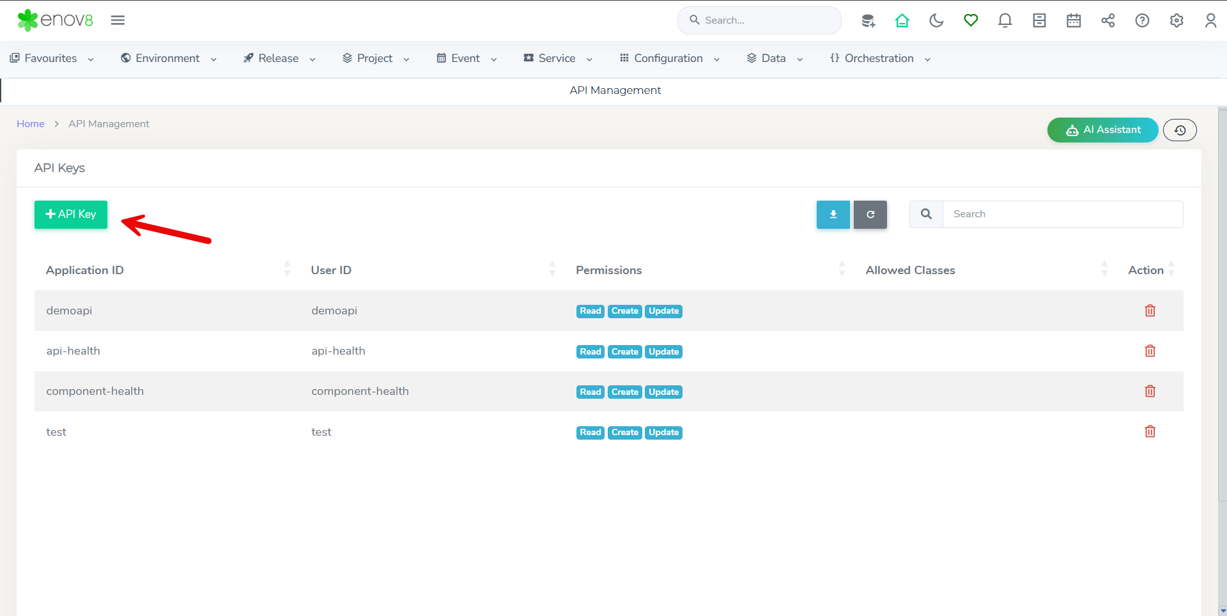The height and width of the screenshot is (616, 1227).
Task: Go to Home breadcrumb link
Action: tap(31, 124)
